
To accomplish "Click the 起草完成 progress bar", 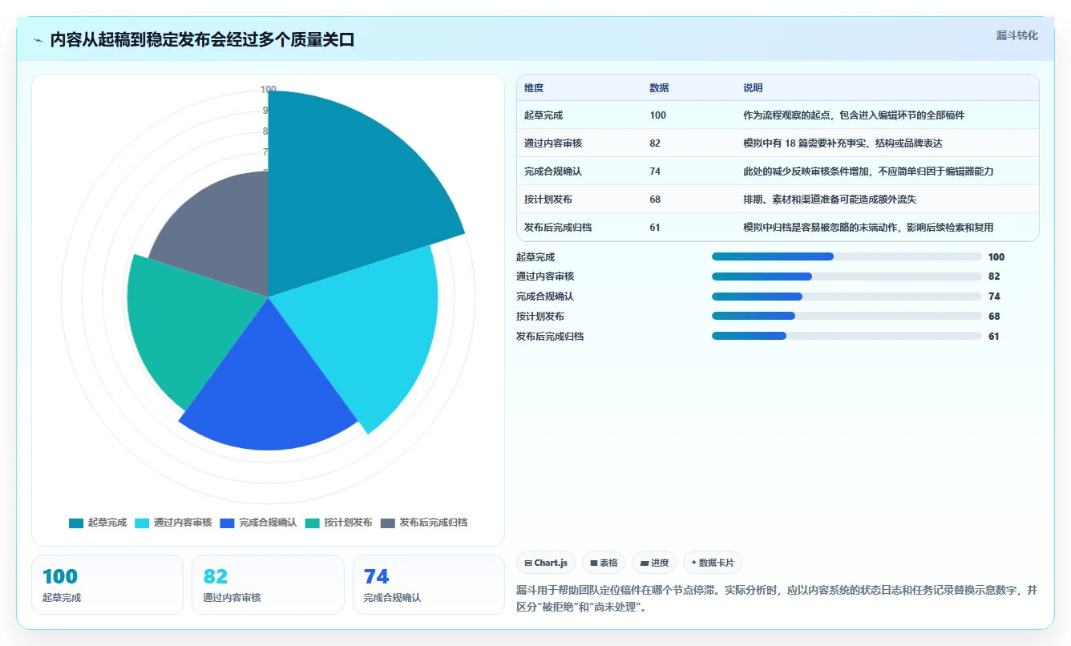I will (847, 256).
